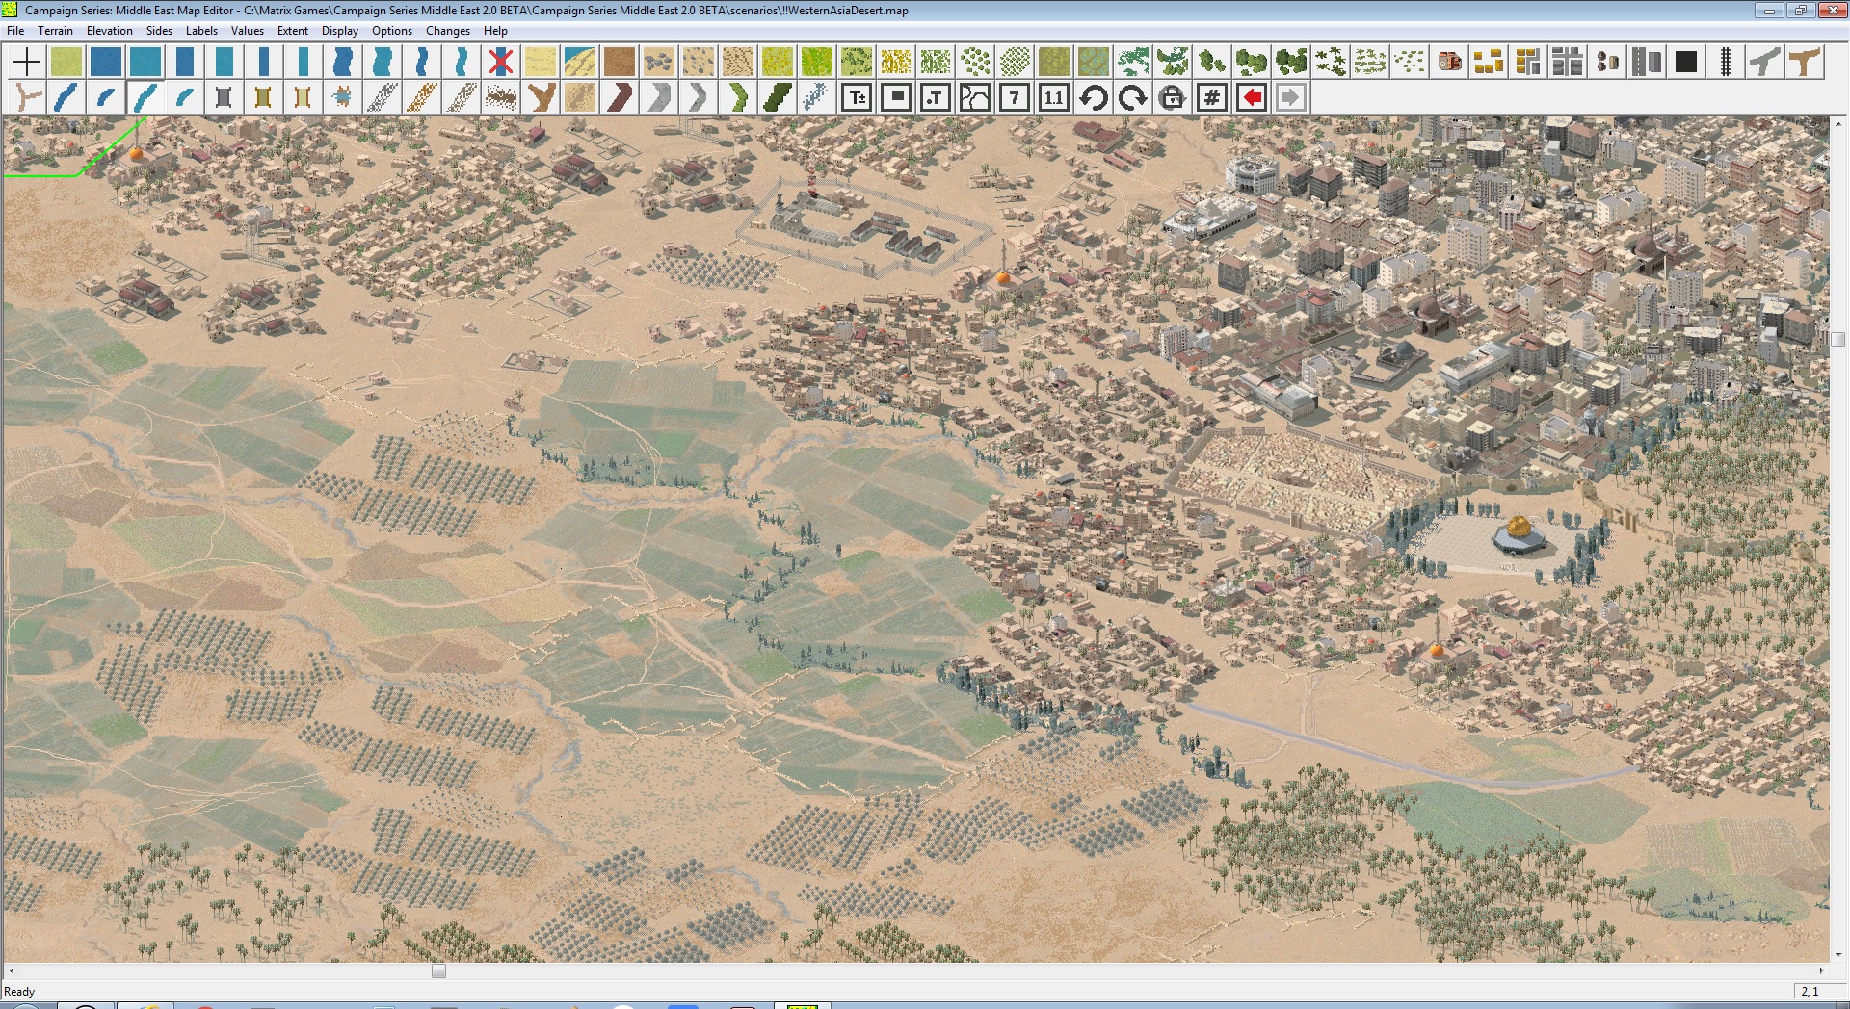Open the Changes menu
This screenshot has width=1850, height=1009.
pyautogui.click(x=448, y=31)
